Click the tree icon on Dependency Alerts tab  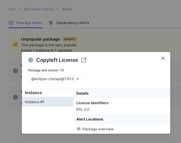tap(51, 23)
